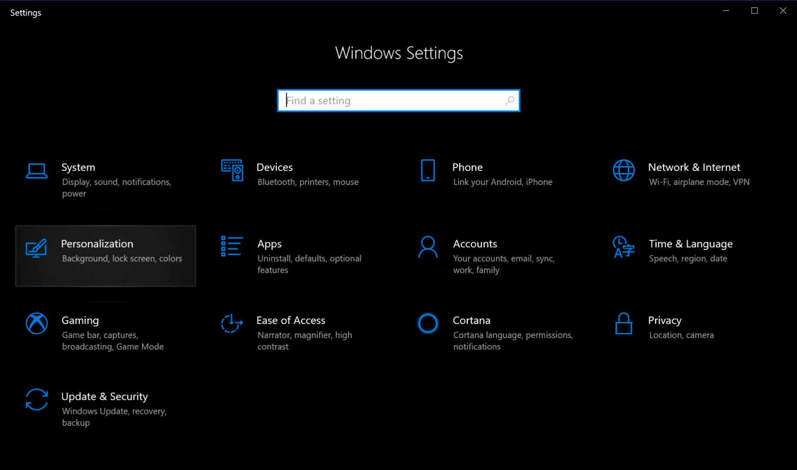Click the System laptop icon
797x470 pixels.
tap(37, 171)
